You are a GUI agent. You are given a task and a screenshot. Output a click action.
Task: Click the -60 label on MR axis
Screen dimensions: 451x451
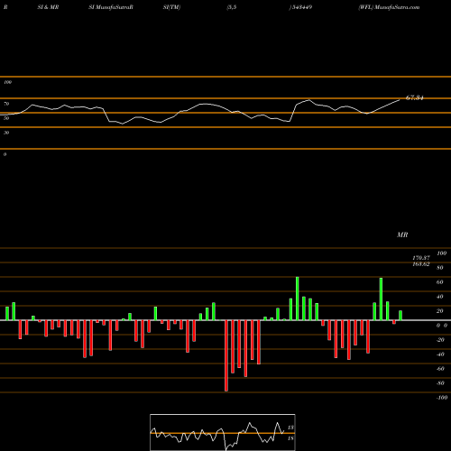point(440,369)
